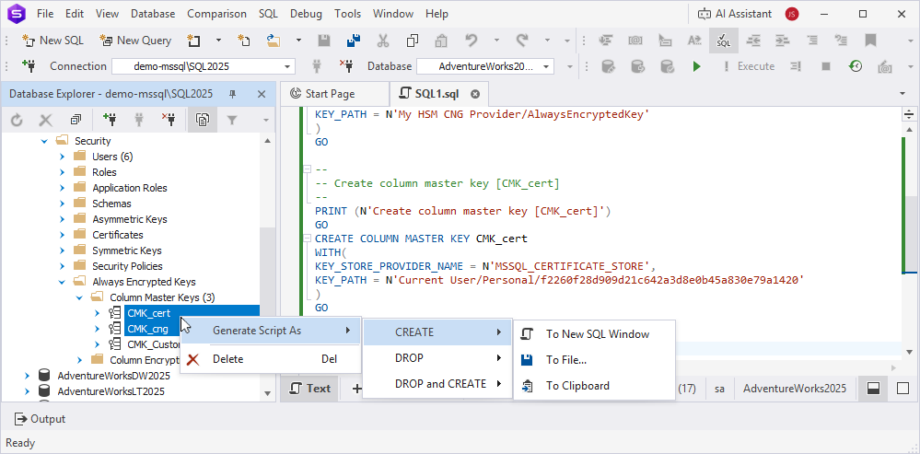Open the tab list dropdown arrow

point(903,94)
